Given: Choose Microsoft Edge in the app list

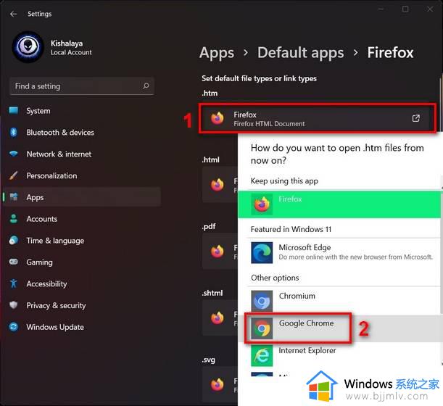Looking at the screenshot, I should [x=339, y=252].
